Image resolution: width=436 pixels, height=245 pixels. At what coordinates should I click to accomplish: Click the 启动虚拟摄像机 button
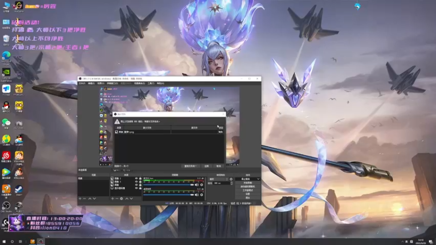(248, 187)
